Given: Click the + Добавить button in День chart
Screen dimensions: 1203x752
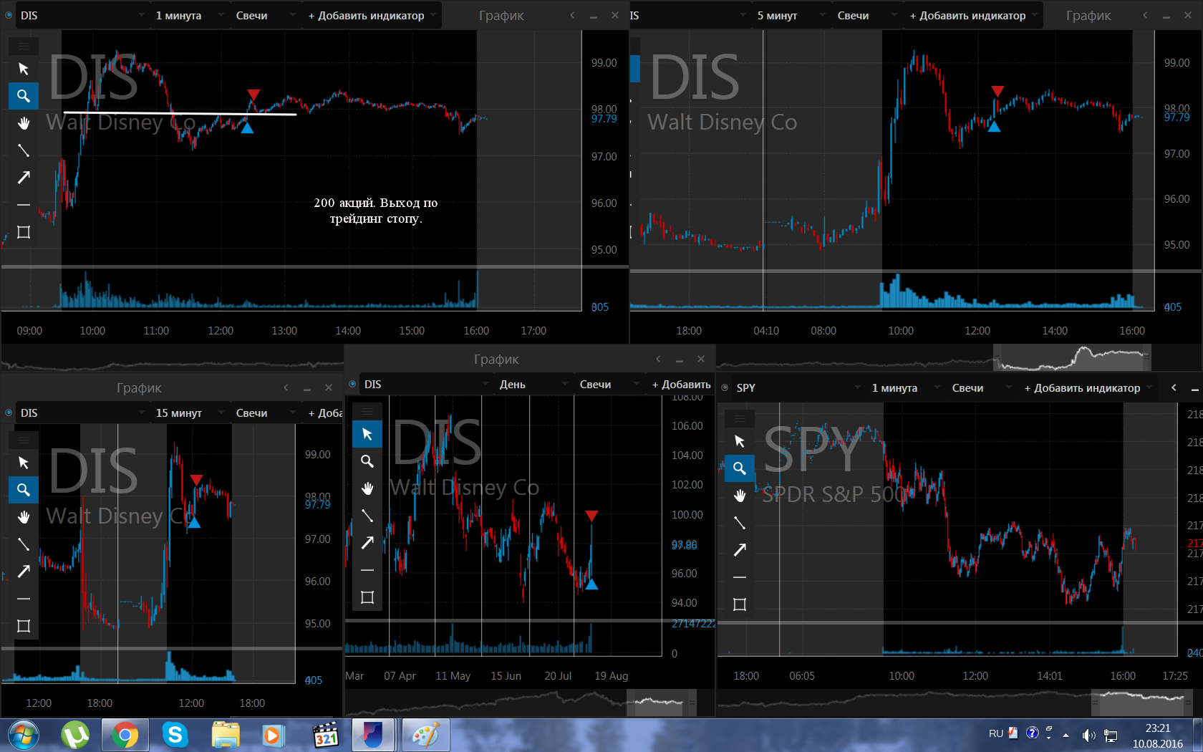Looking at the screenshot, I should [x=681, y=384].
